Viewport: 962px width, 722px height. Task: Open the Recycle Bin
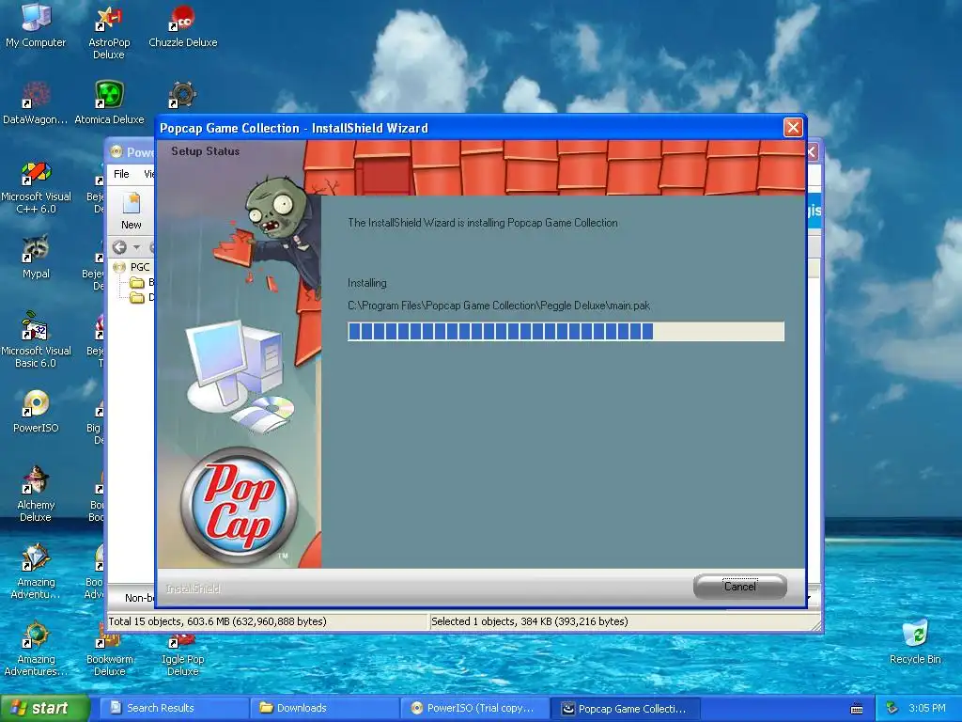point(915,642)
